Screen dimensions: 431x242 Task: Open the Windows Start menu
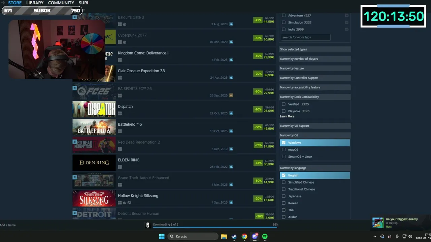pyautogui.click(x=162, y=237)
